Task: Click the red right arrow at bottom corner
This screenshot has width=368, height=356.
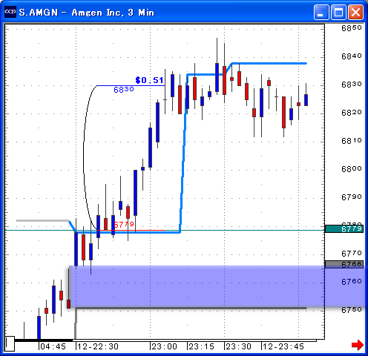Action: (x=358, y=345)
